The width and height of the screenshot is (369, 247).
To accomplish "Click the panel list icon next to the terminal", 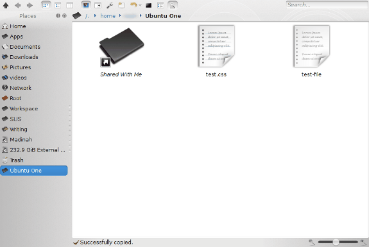I will 160,5.
